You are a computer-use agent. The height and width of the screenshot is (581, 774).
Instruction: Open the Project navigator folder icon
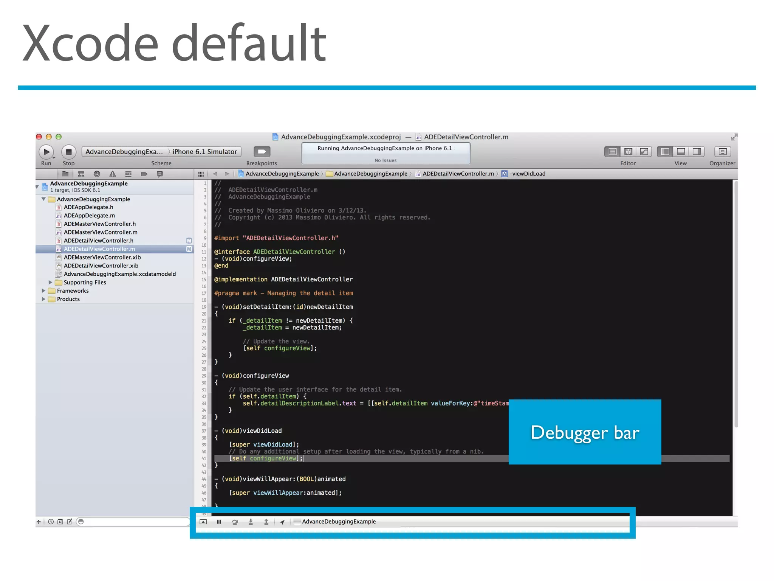point(65,174)
